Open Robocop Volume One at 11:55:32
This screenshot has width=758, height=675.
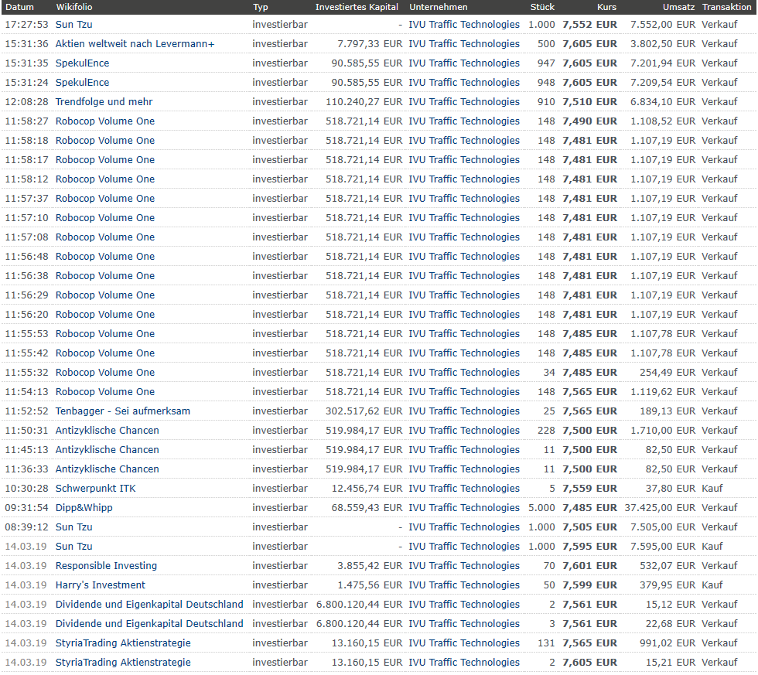point(105,373)
